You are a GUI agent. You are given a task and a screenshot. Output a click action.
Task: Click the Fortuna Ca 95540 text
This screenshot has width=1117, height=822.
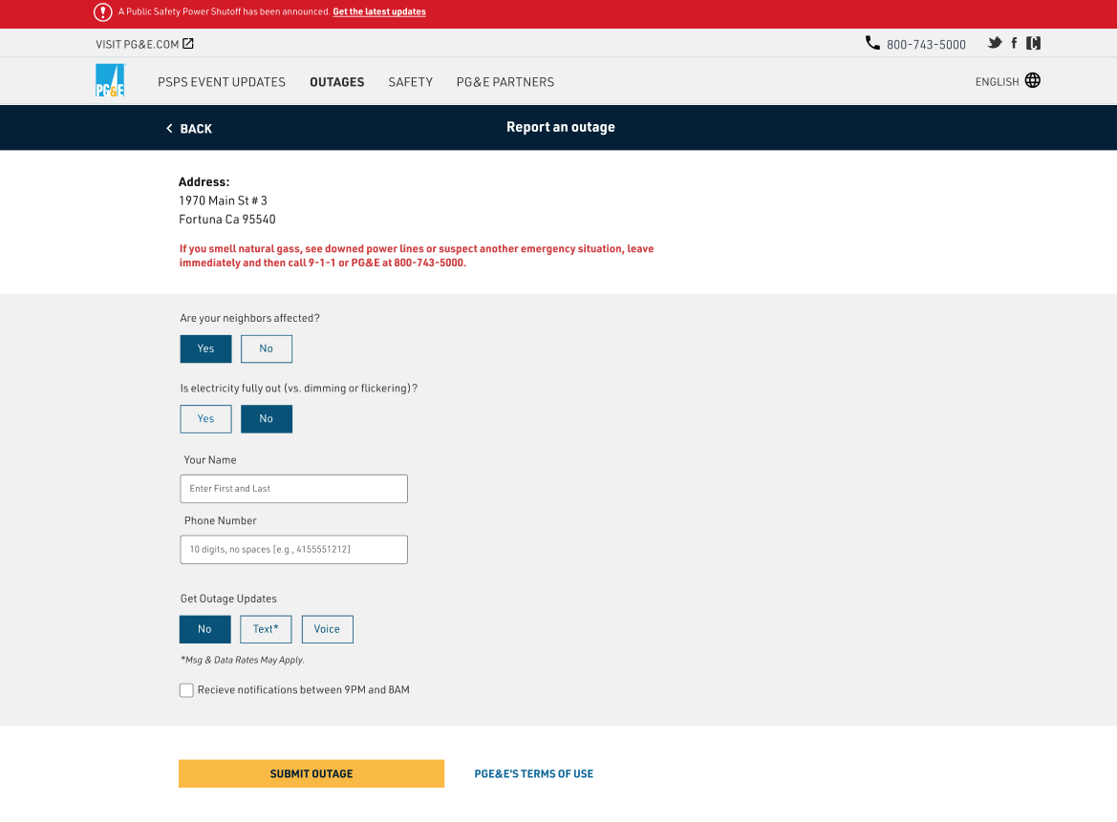click(227, 220)
